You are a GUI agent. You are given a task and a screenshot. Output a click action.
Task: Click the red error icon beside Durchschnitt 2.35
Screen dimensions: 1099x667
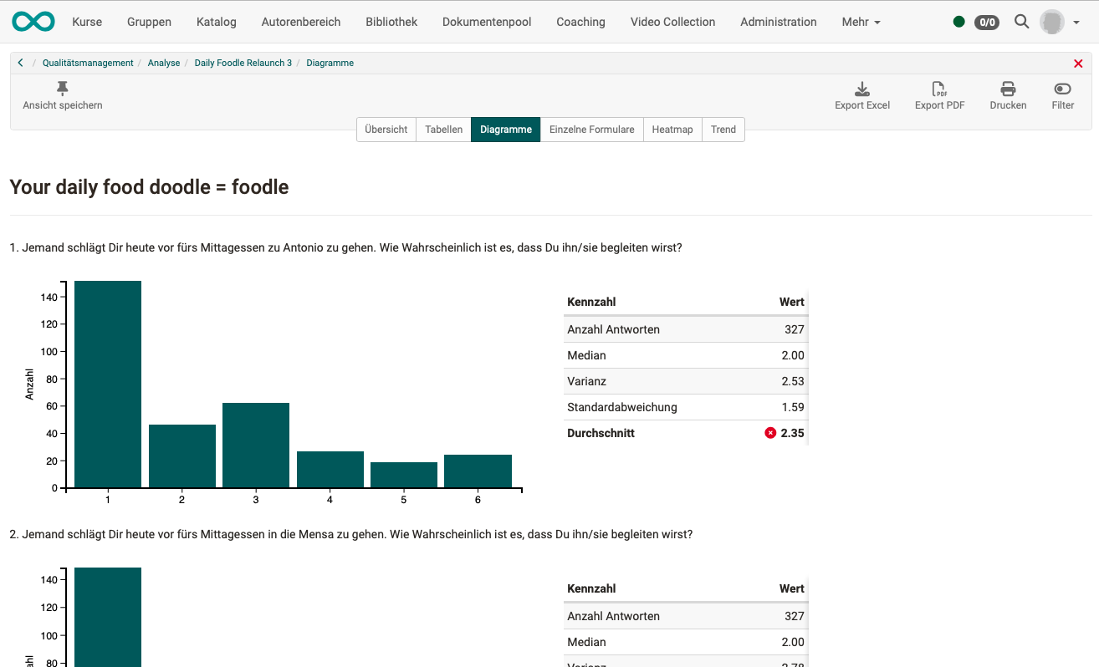coord(769,433)
